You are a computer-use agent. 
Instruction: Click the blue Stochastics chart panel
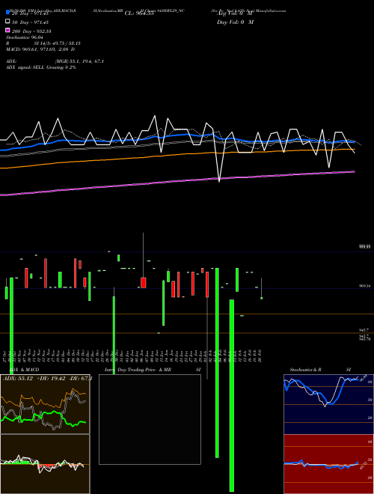click(x=328, y=404)
